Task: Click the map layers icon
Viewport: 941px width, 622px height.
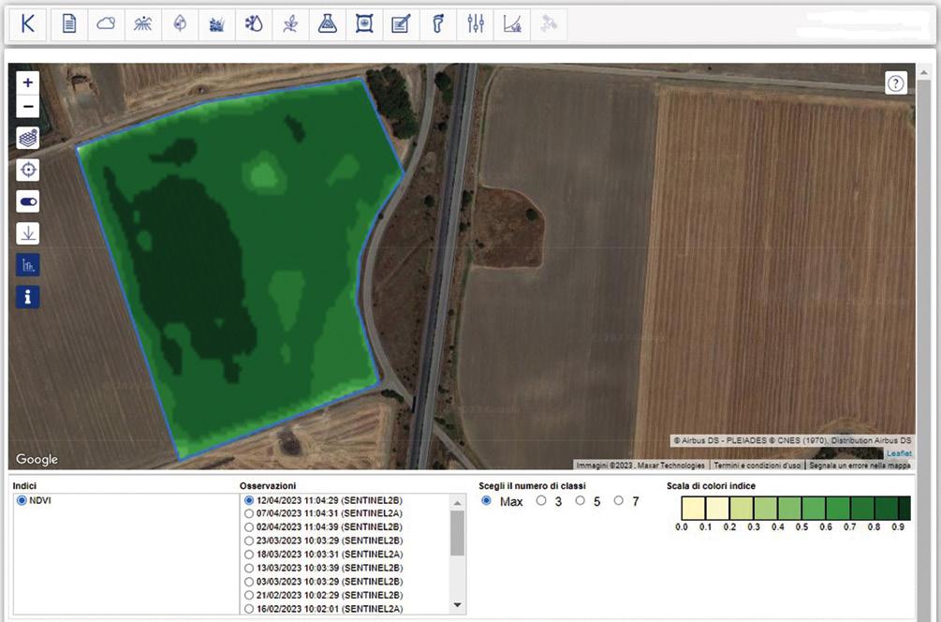Action: [28, 138]
